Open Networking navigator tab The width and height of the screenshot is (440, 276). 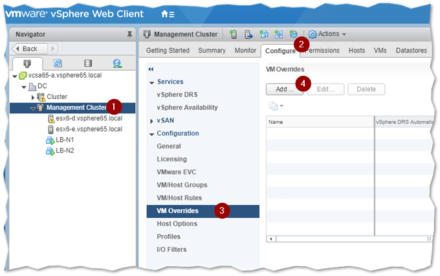117,63
